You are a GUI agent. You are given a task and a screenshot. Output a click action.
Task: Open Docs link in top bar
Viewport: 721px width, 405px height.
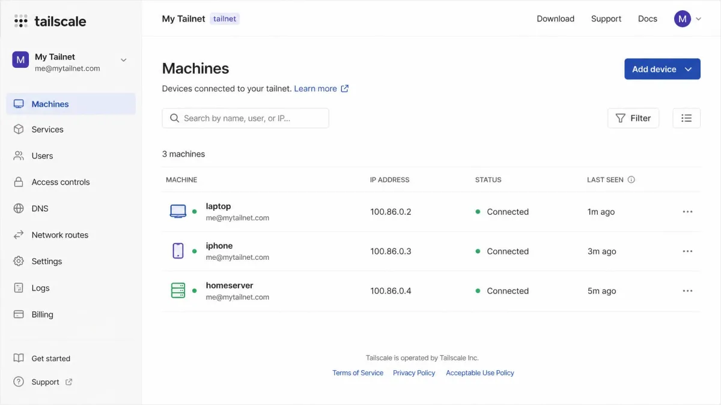648,19
